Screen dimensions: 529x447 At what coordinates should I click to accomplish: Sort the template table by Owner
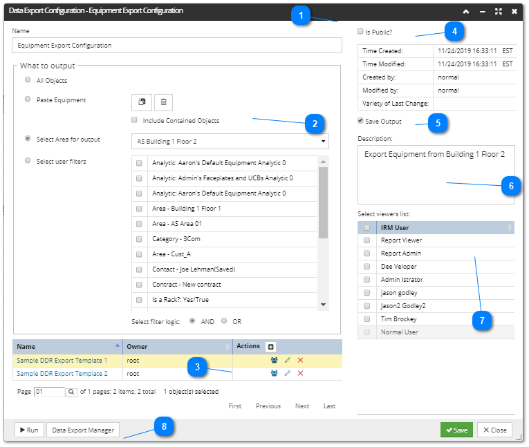(178, 347)
